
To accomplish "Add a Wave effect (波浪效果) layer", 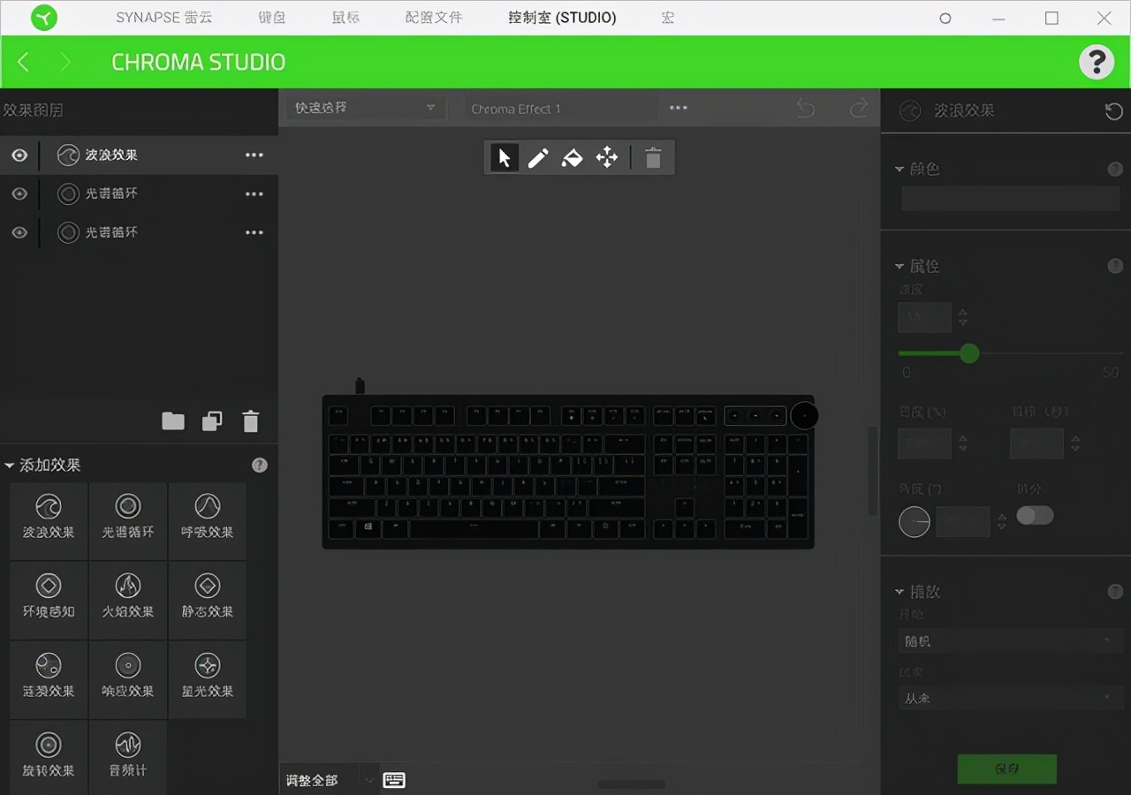I will (49, 520).
